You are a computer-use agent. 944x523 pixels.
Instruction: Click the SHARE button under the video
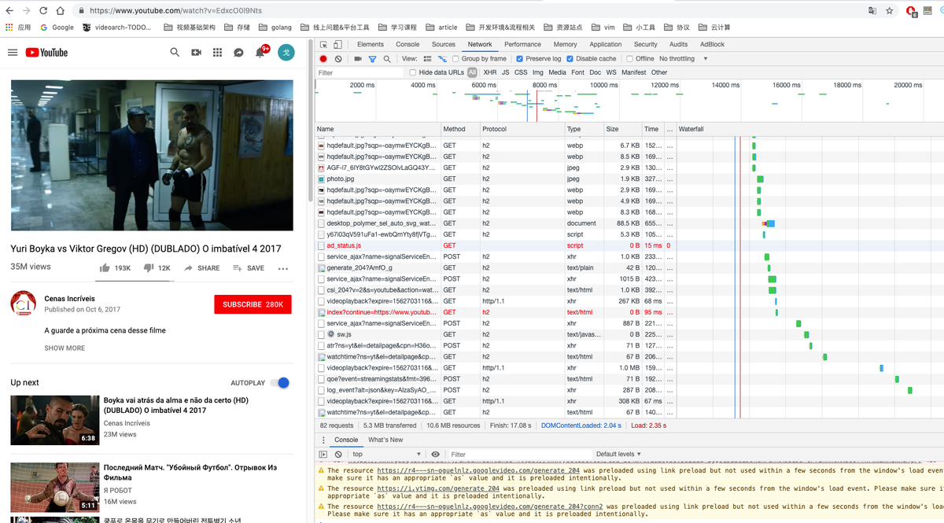(x=201, y=268)
